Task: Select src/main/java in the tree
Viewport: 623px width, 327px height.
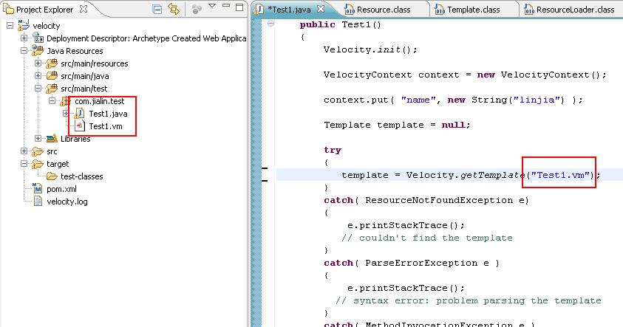Action: [85, 76]
